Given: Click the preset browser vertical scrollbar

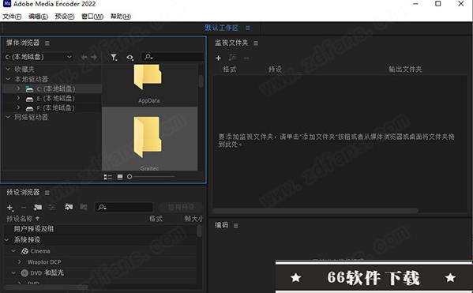Looking at the screenshot, I should tap(199, 231).
